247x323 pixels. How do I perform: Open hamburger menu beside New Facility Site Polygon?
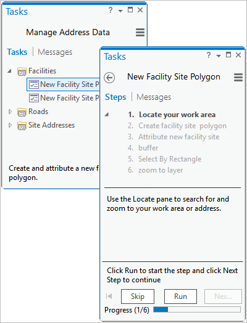click(x=238, y=77)
